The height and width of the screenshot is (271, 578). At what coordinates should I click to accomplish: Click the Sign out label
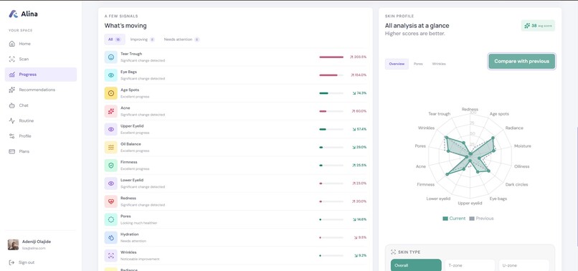point(27,262)
